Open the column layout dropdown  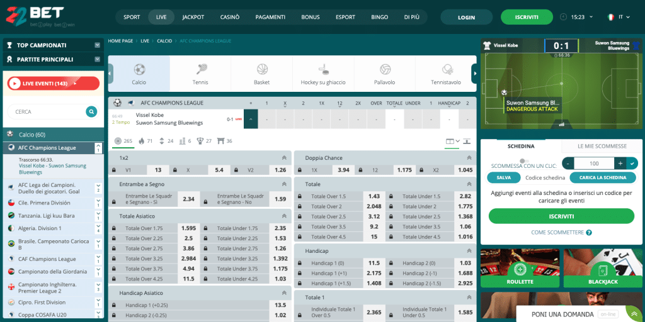(x=452, y=142)
